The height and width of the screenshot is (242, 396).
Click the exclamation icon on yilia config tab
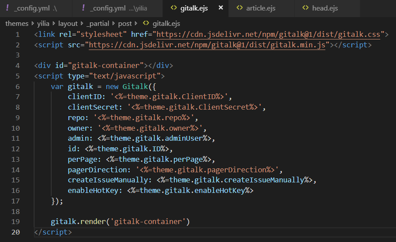(x=83, y=8)
